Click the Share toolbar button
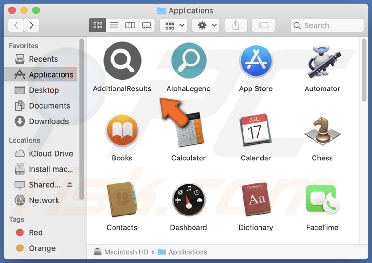372x263 pixels. (x=235, y=25)
